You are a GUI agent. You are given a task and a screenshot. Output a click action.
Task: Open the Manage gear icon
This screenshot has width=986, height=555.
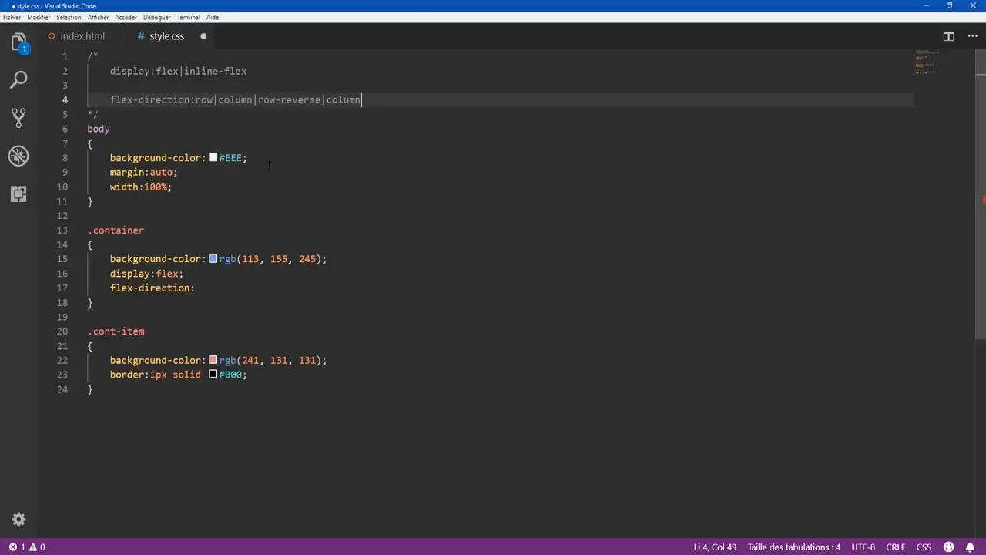pyautogui.click(x=18, y=520)
